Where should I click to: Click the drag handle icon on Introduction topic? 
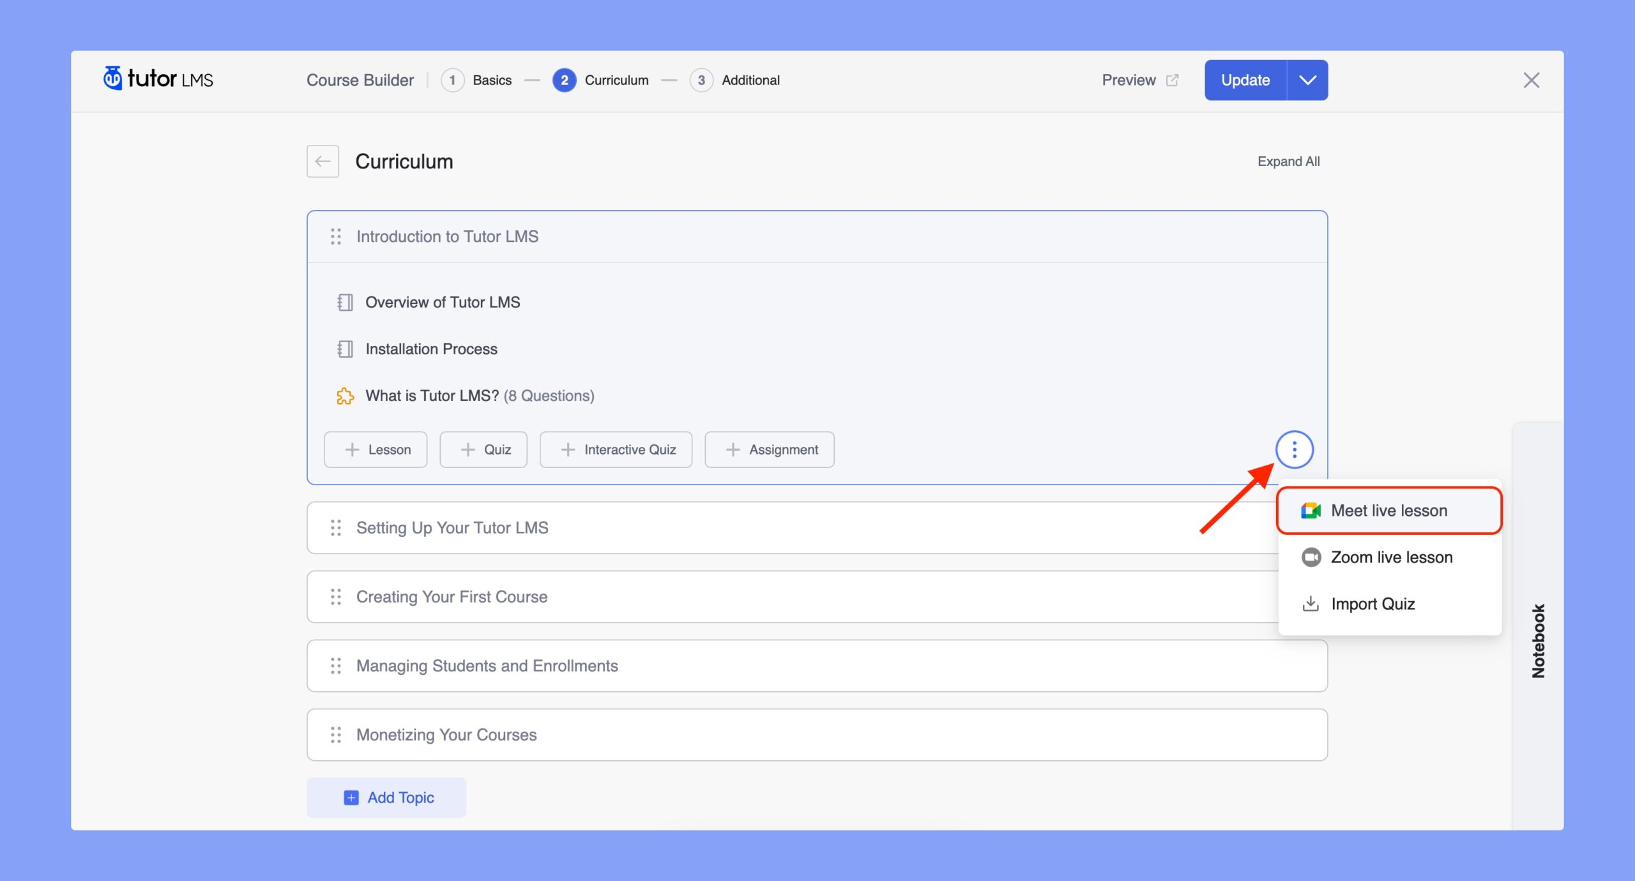(x=334, y=236)
